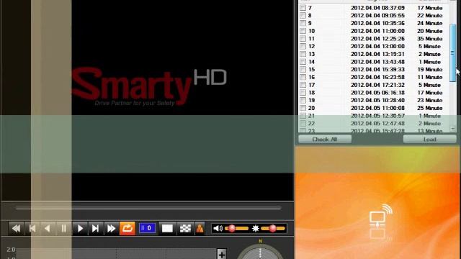The height and width of the screenshot is (259, 461).
Task: Select log time 2012.04.04 13:19:31
Action: 377,54
